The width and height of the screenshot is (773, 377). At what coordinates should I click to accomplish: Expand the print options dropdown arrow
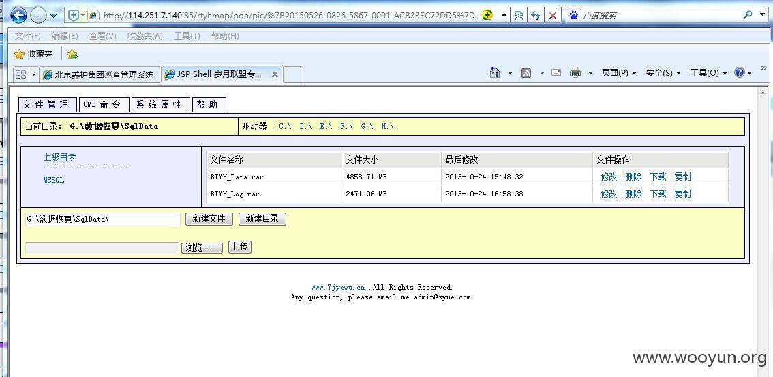pyautogui.click(x=590, y=73)
